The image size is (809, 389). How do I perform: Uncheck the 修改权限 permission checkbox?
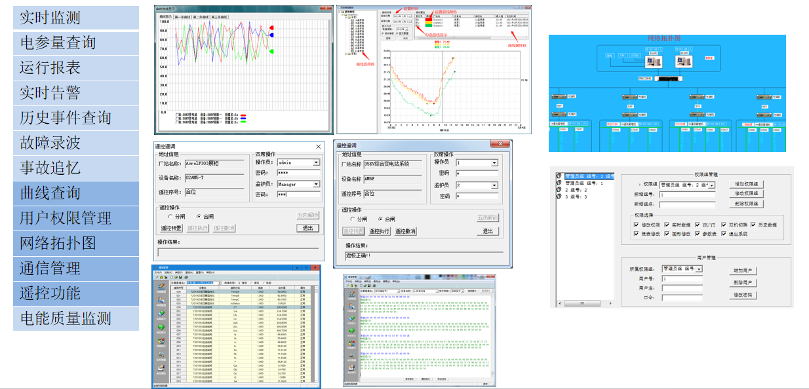tap(637, 225)
